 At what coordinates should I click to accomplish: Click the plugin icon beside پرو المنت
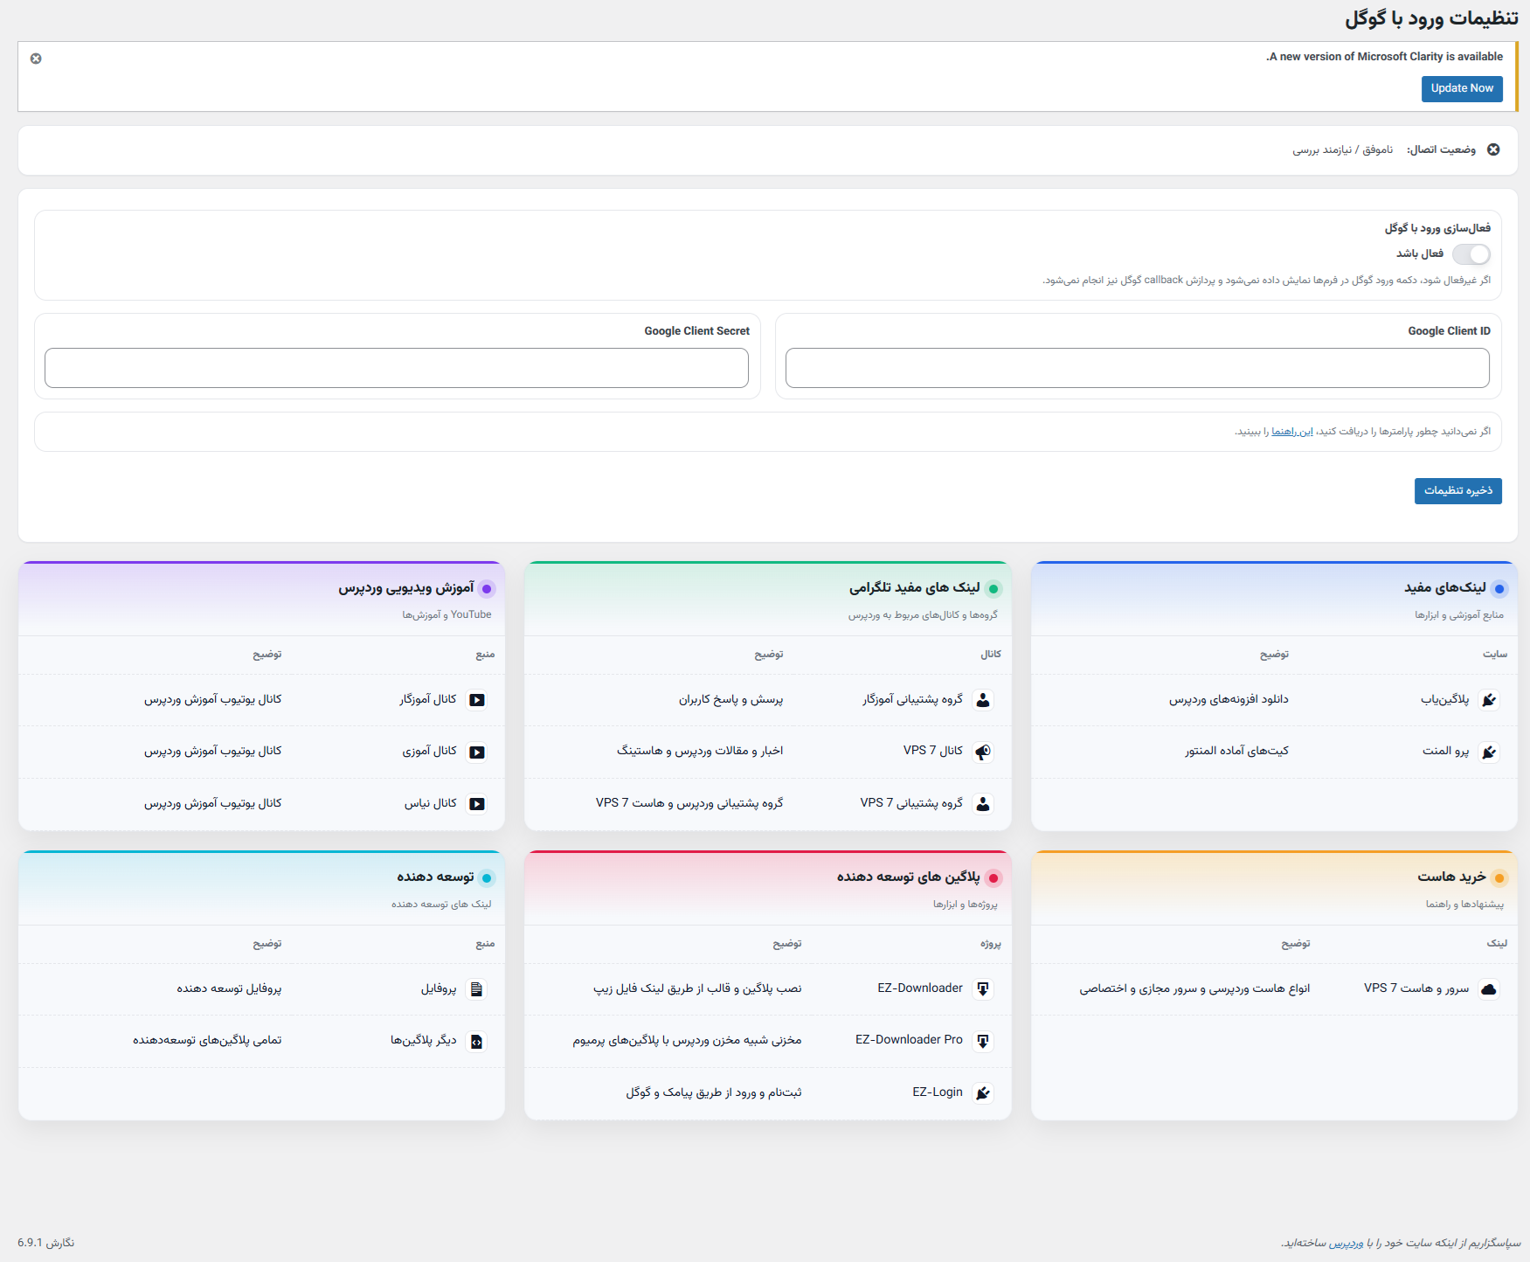pyautogui.click(x=1489, y=752)
